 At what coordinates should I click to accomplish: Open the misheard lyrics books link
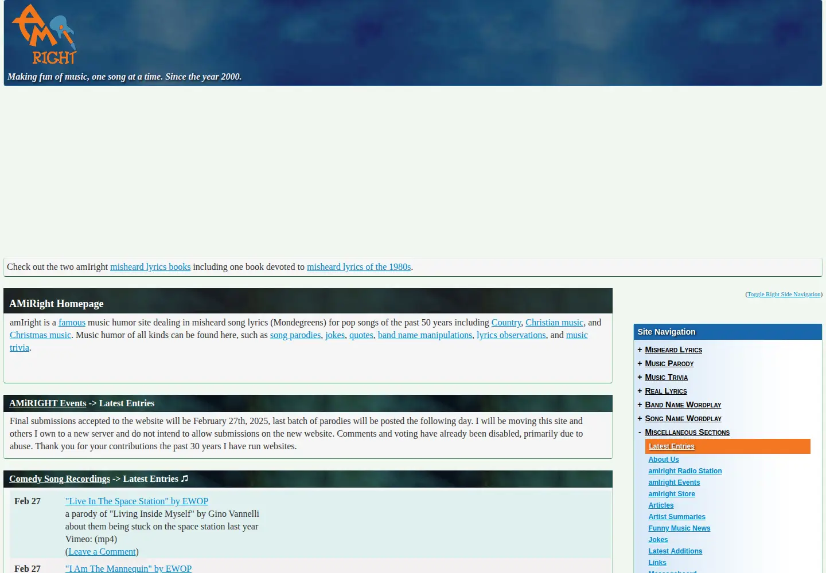150,267
